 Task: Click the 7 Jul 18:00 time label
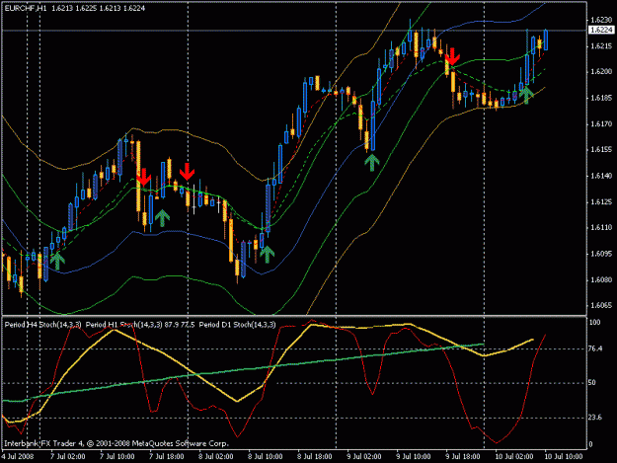[167, 456]
